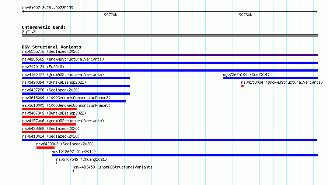Select the blue bar under nsv4160477

76,78
